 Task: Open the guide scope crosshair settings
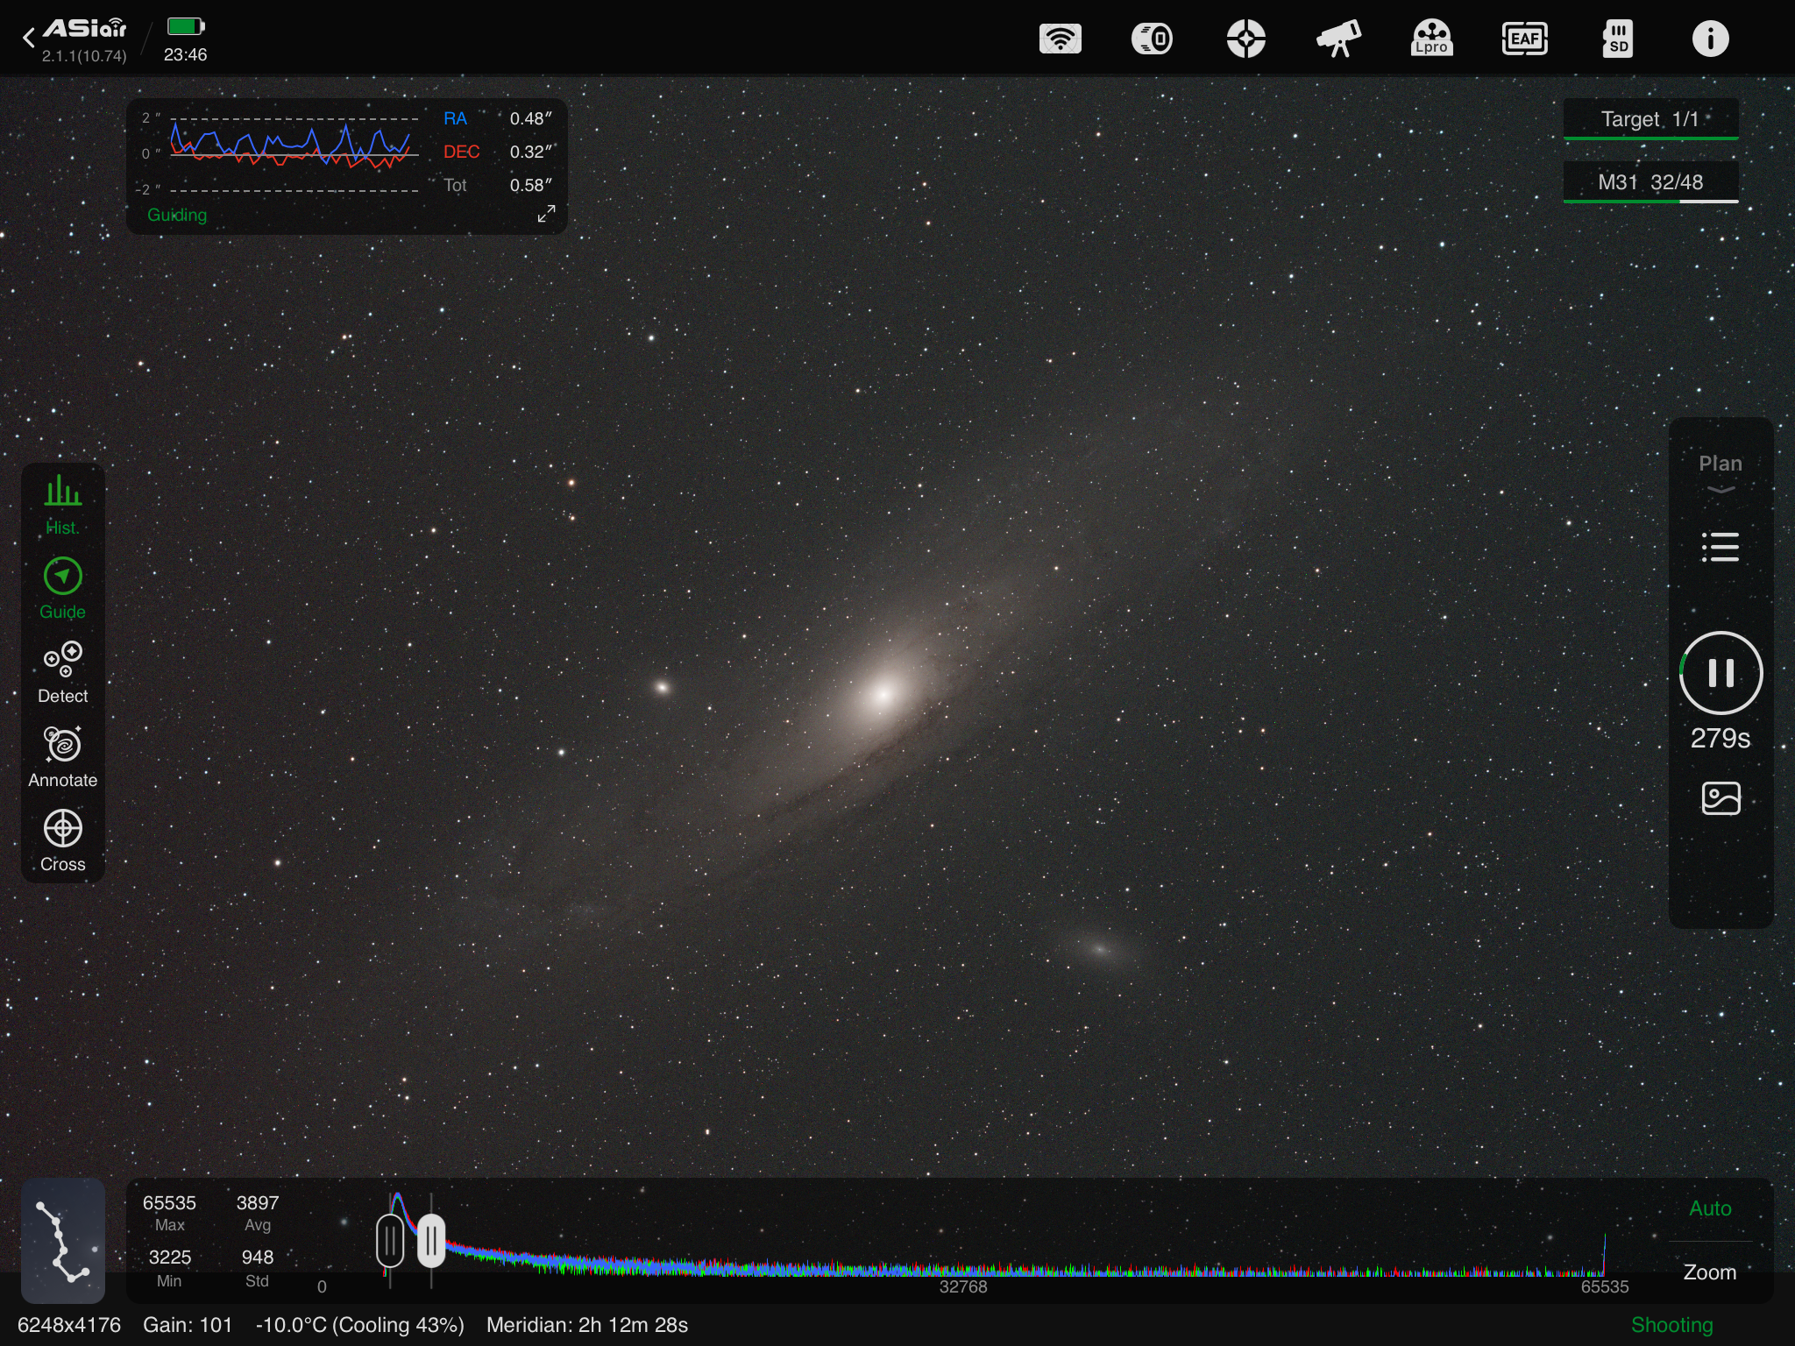point(1245,39)
